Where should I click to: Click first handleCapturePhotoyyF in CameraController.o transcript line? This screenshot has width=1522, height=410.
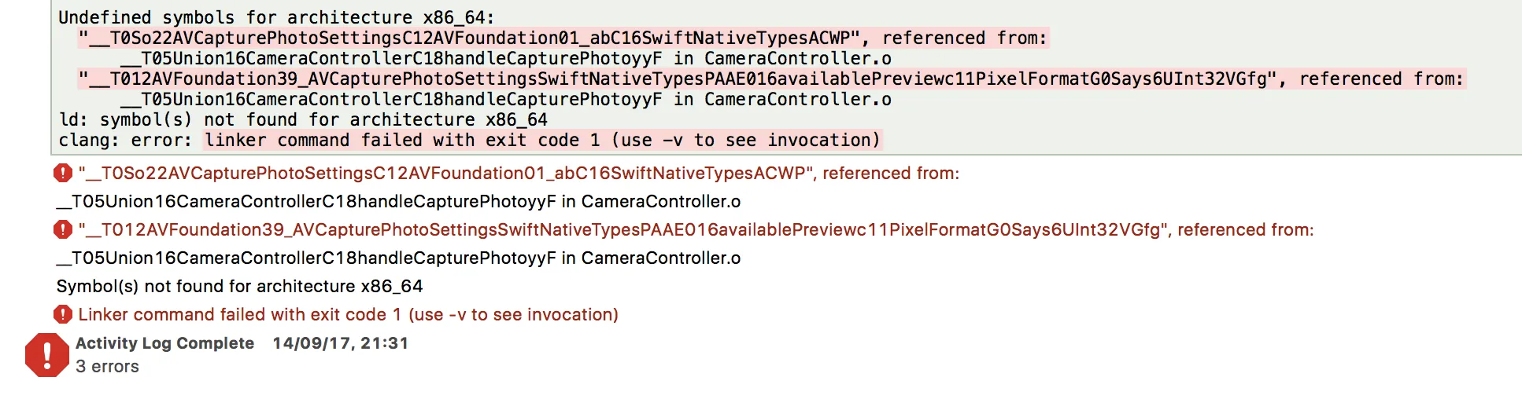point(506,58)
